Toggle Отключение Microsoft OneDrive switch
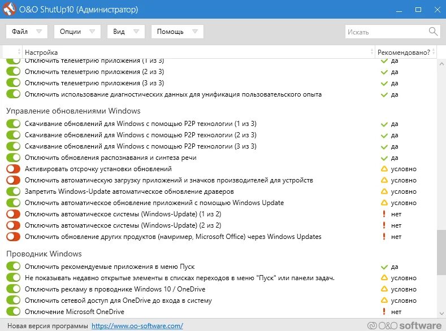This screenshot has width=446, height=331. (x=13, y=311)
